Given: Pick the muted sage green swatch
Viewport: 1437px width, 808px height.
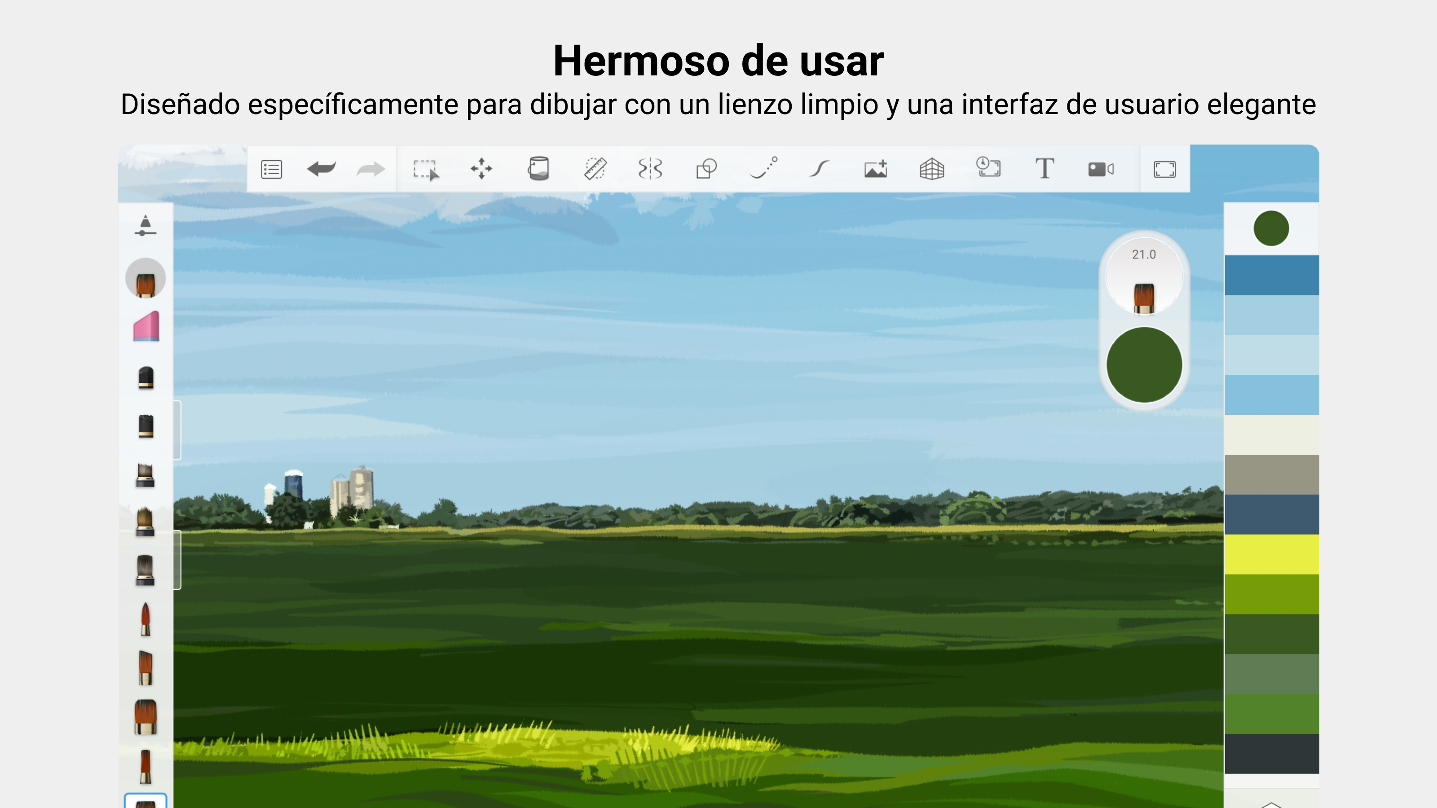Looking at the screenshot, I should 1272,674.
